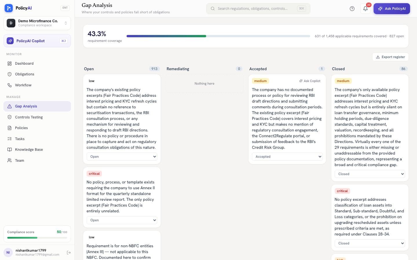417x260 pixels.
Task: Click the ⌘J shortcut badge on Copilot
Action: pyautogui.click(x=63, y=41)
